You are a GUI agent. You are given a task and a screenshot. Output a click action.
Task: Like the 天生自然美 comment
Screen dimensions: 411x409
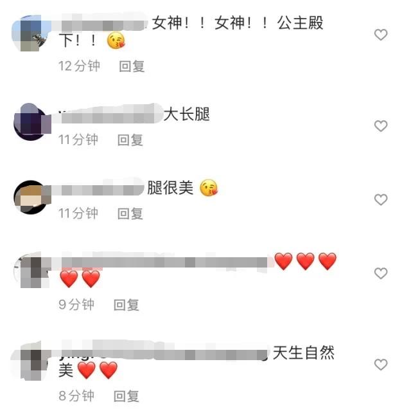381,365
